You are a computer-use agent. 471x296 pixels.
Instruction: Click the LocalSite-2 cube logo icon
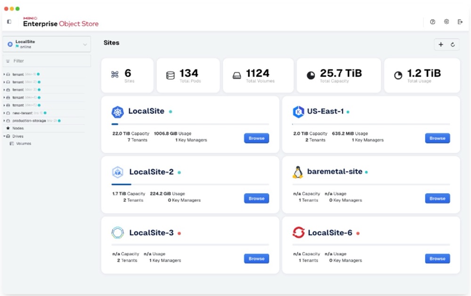pos(117,172)
